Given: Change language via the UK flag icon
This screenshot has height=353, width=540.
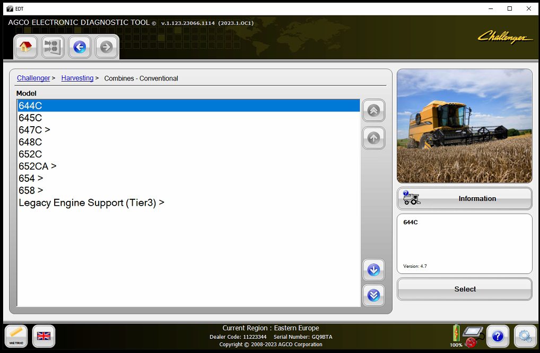Looking at the screenshot, I should pyautogui.click(x=43, y=336).
